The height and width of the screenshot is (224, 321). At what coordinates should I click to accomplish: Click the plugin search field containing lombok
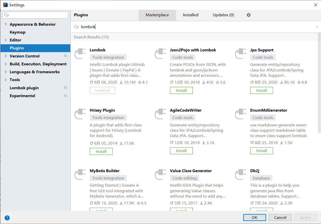tap(196, 27)
